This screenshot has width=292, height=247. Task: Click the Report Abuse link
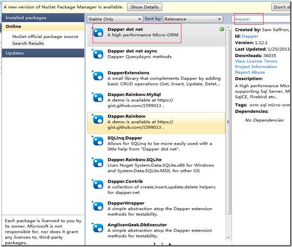pos(250,72)
